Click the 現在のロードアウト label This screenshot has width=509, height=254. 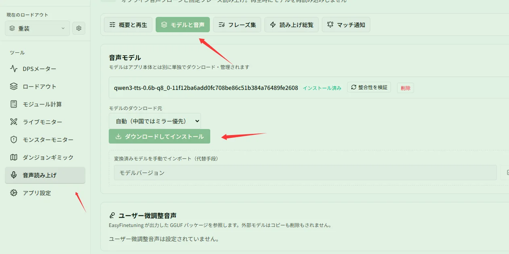(27, 15)
